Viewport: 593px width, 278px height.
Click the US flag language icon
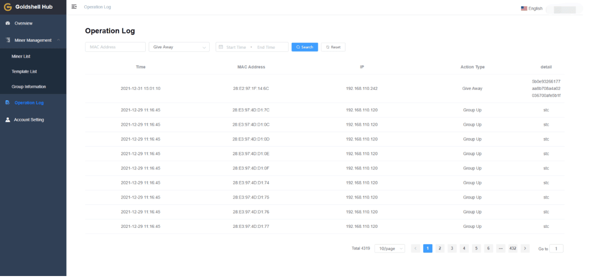click(x=524, y=8)
